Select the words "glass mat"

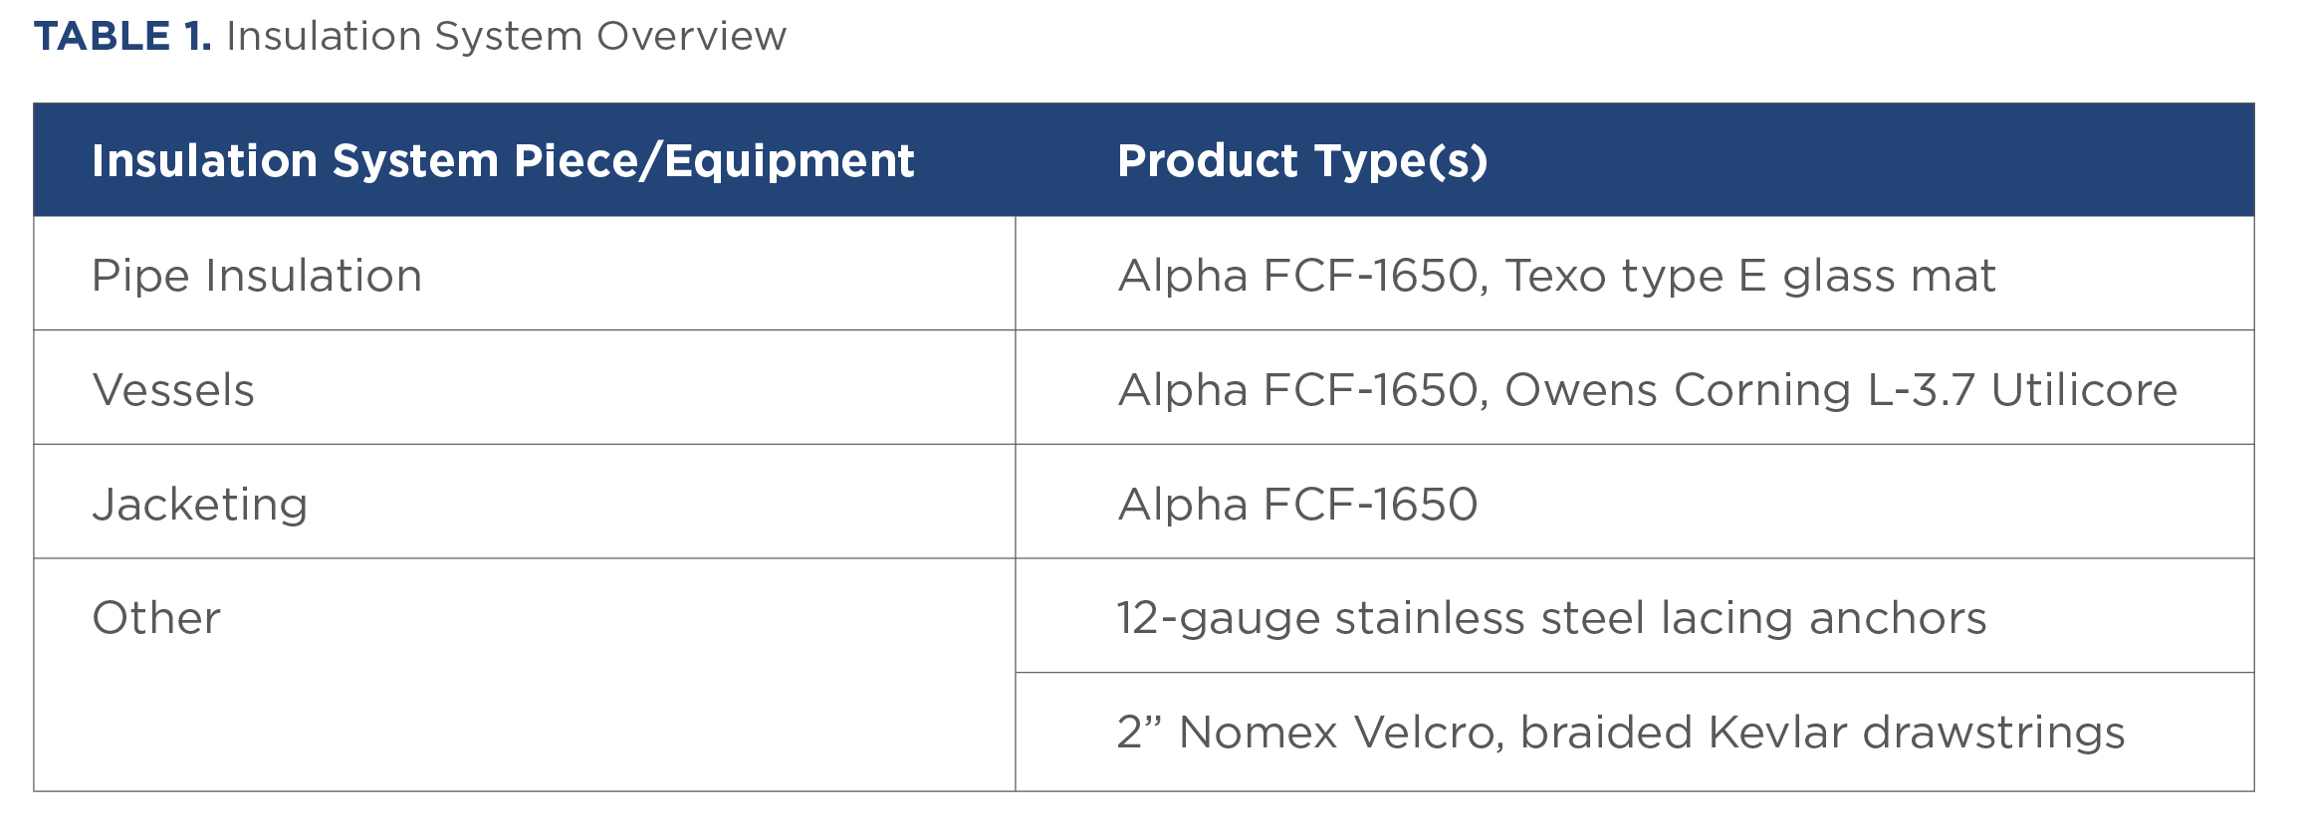point(1888,276)
